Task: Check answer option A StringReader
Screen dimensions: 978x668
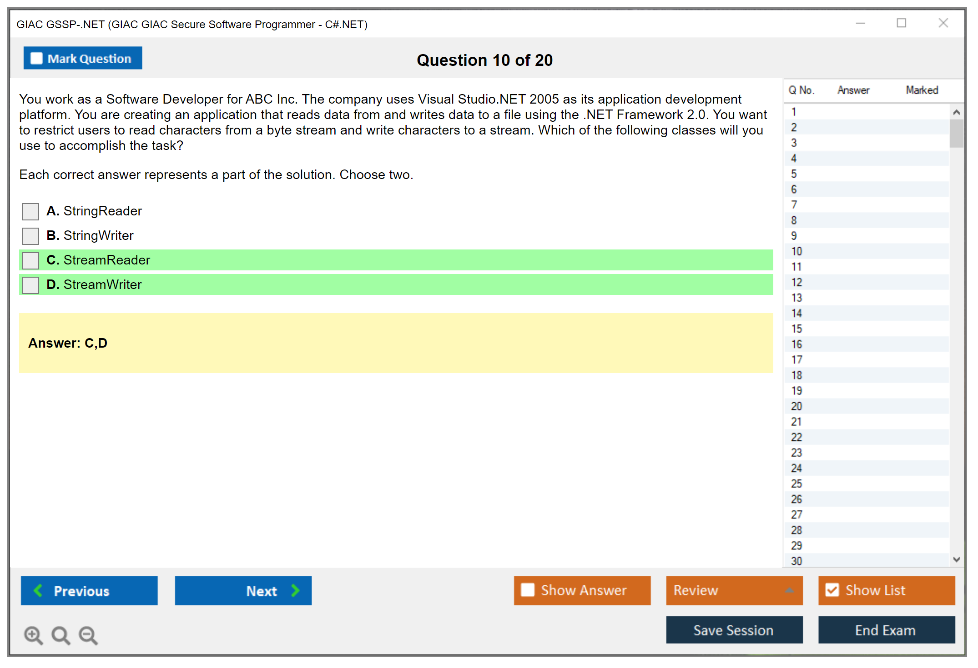Action: click(30, 211)
